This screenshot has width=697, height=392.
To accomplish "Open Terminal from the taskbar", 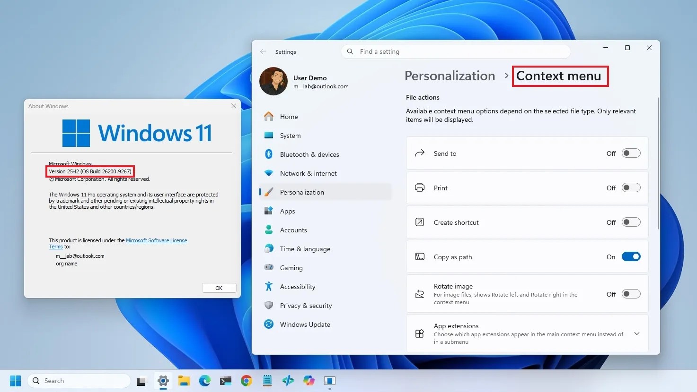I will [x=226, y=381].
